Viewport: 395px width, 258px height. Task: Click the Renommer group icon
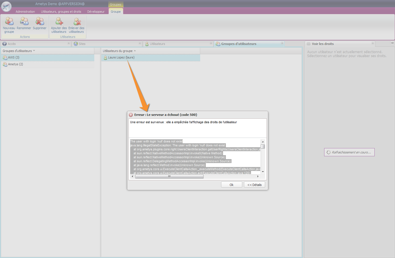point(24,21)
